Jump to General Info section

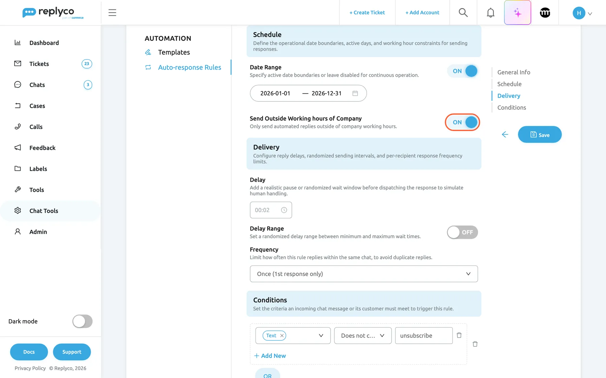click(514, 72)
